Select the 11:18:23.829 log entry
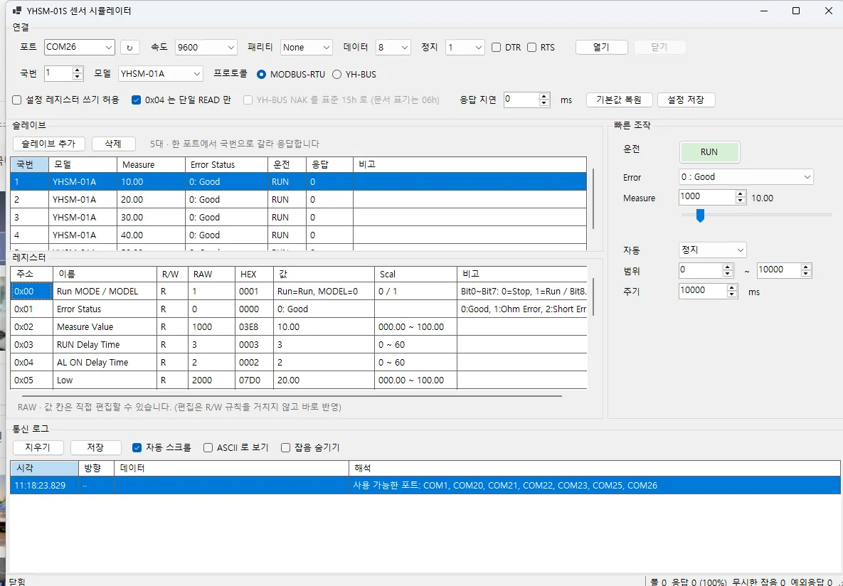Screen dimensions: 843x586 coord(425,486)
